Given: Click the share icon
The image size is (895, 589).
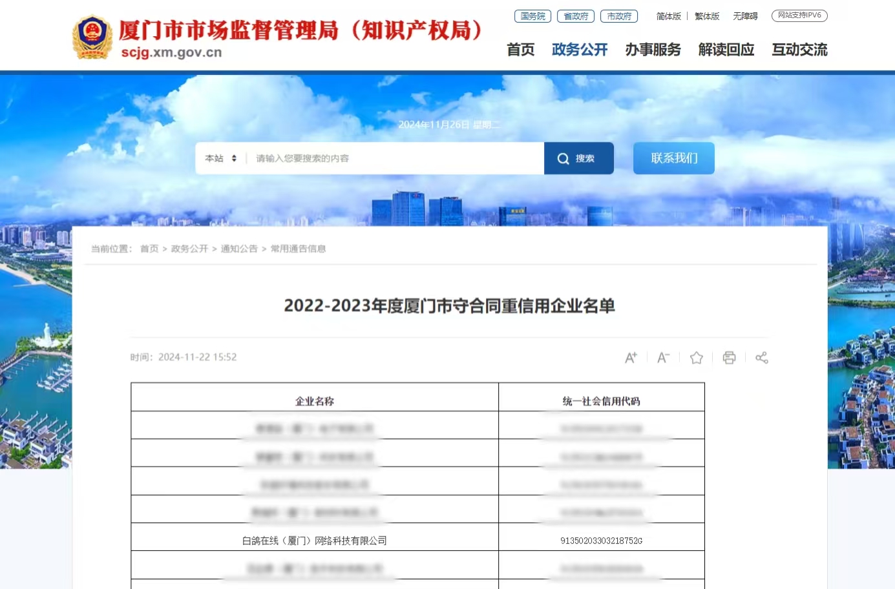Looking at the screenshot, I should click(762, 358).
